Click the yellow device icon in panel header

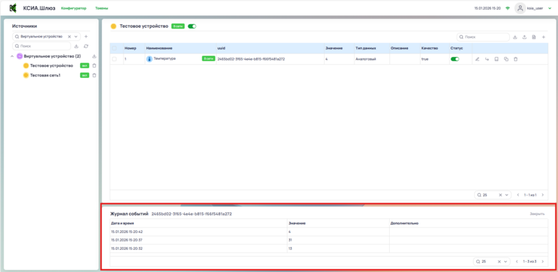click(x=114, y=26)
